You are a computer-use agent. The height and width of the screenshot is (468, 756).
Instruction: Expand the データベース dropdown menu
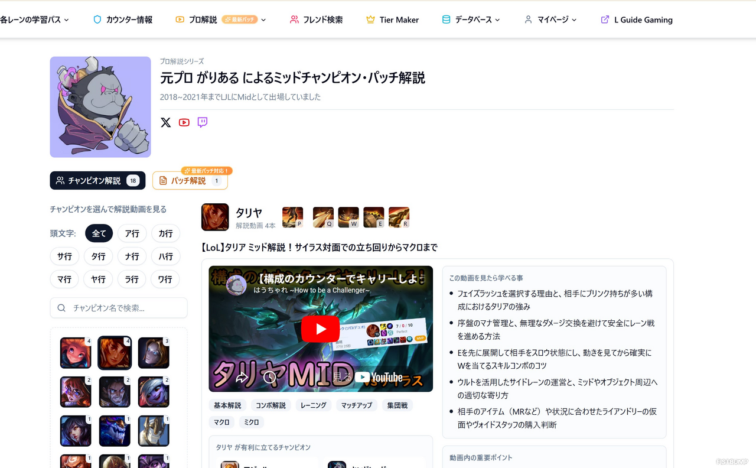click(x=471, y=19)
